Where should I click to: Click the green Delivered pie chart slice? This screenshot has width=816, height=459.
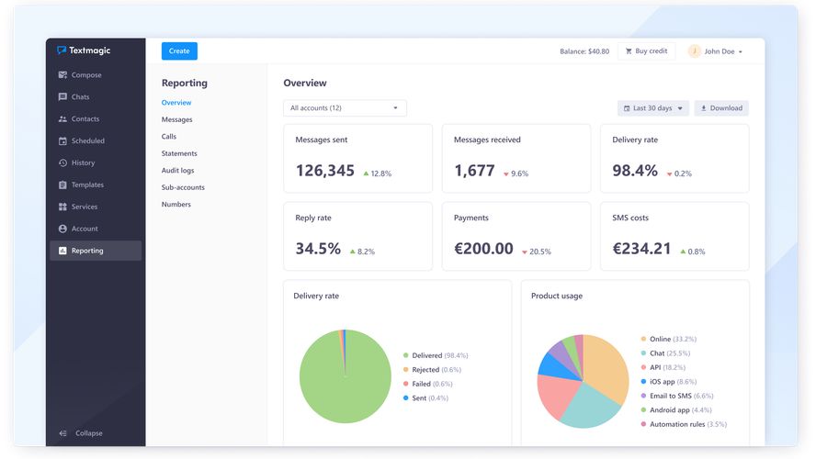[x=346, y=386]
